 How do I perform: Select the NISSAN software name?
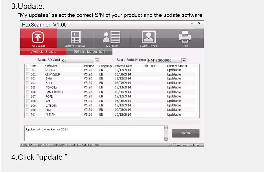coord(51,115)
